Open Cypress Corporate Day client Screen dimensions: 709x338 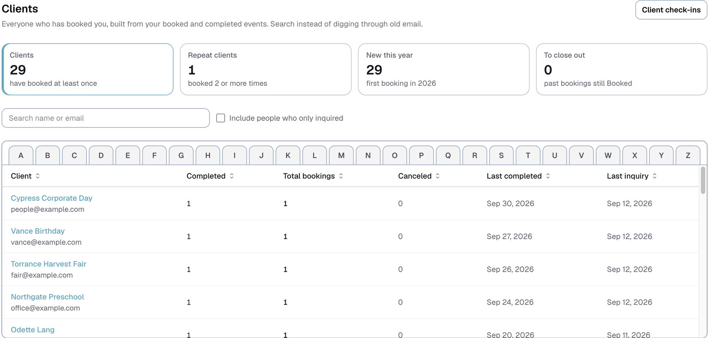pos(51,198)
